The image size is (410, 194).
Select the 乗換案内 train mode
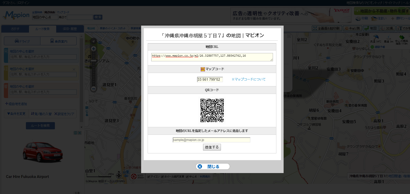click(x=59, y=41)
